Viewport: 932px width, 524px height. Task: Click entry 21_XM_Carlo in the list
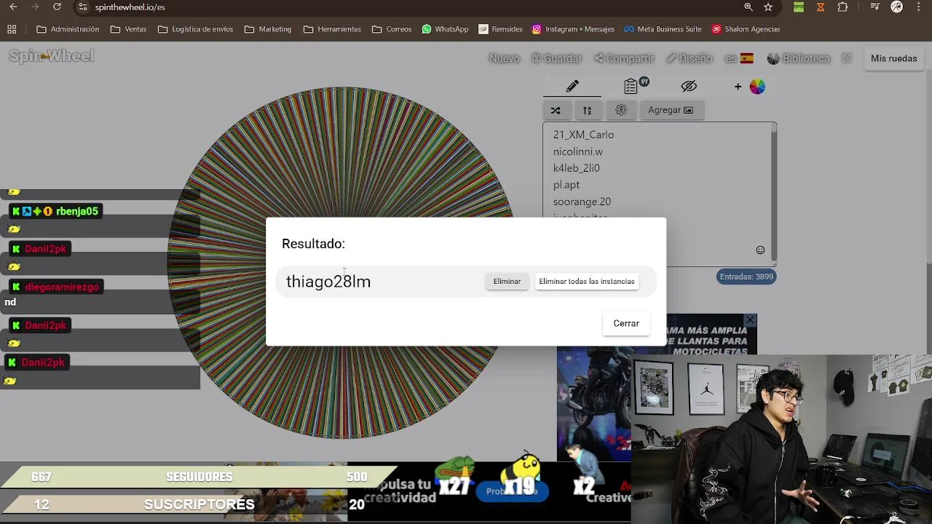(583, 135)
